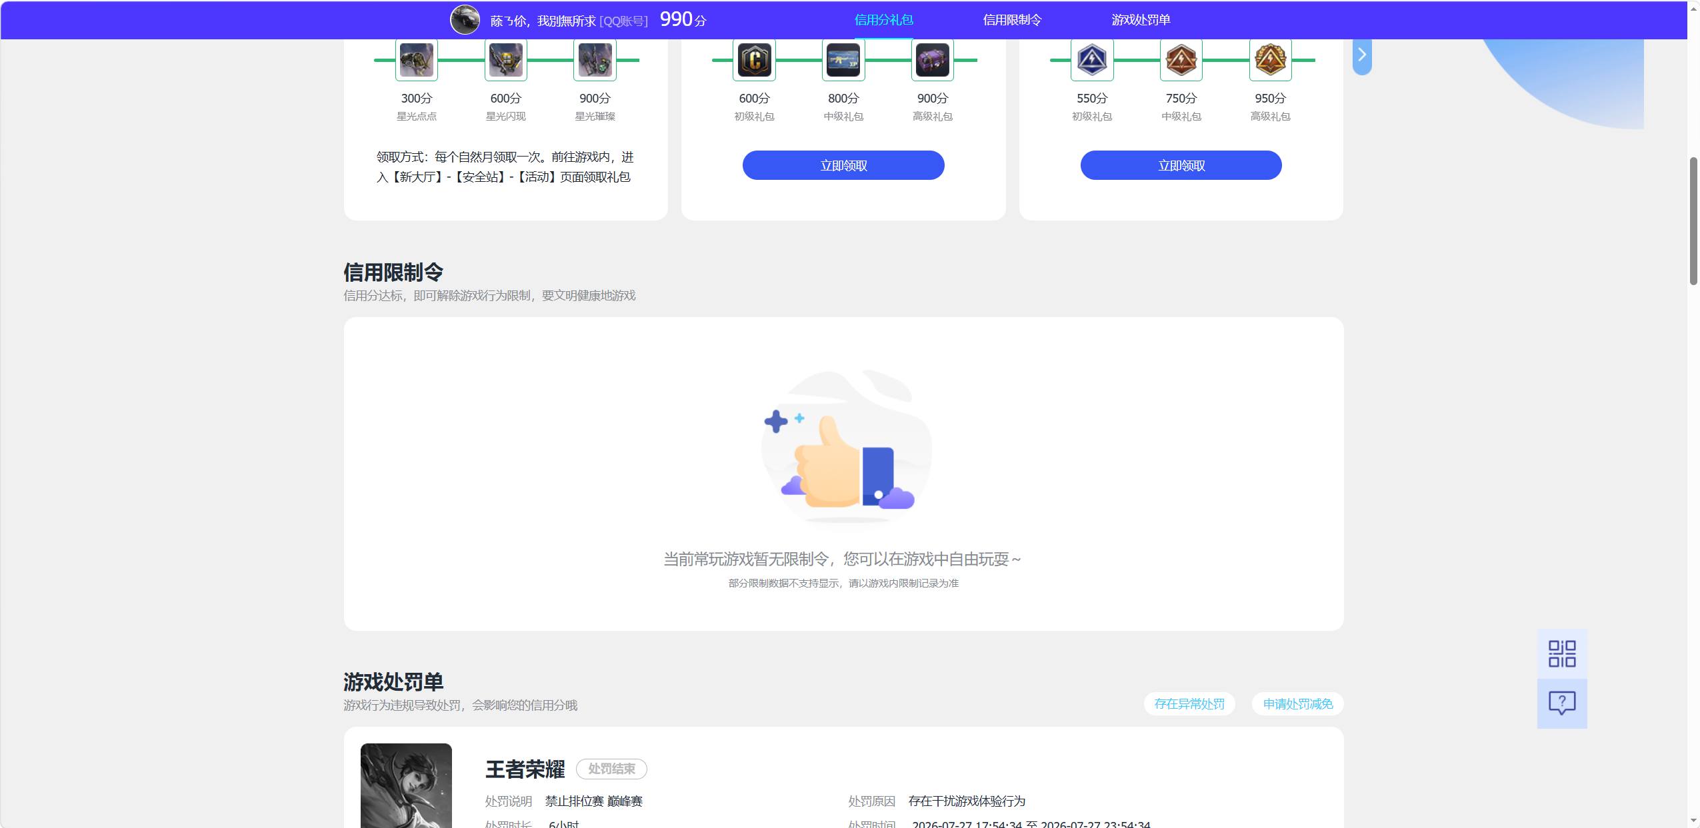The image size is (1700, 828).
Task: Click the 王者荣耀 game thumbnail
Action: 406,785
